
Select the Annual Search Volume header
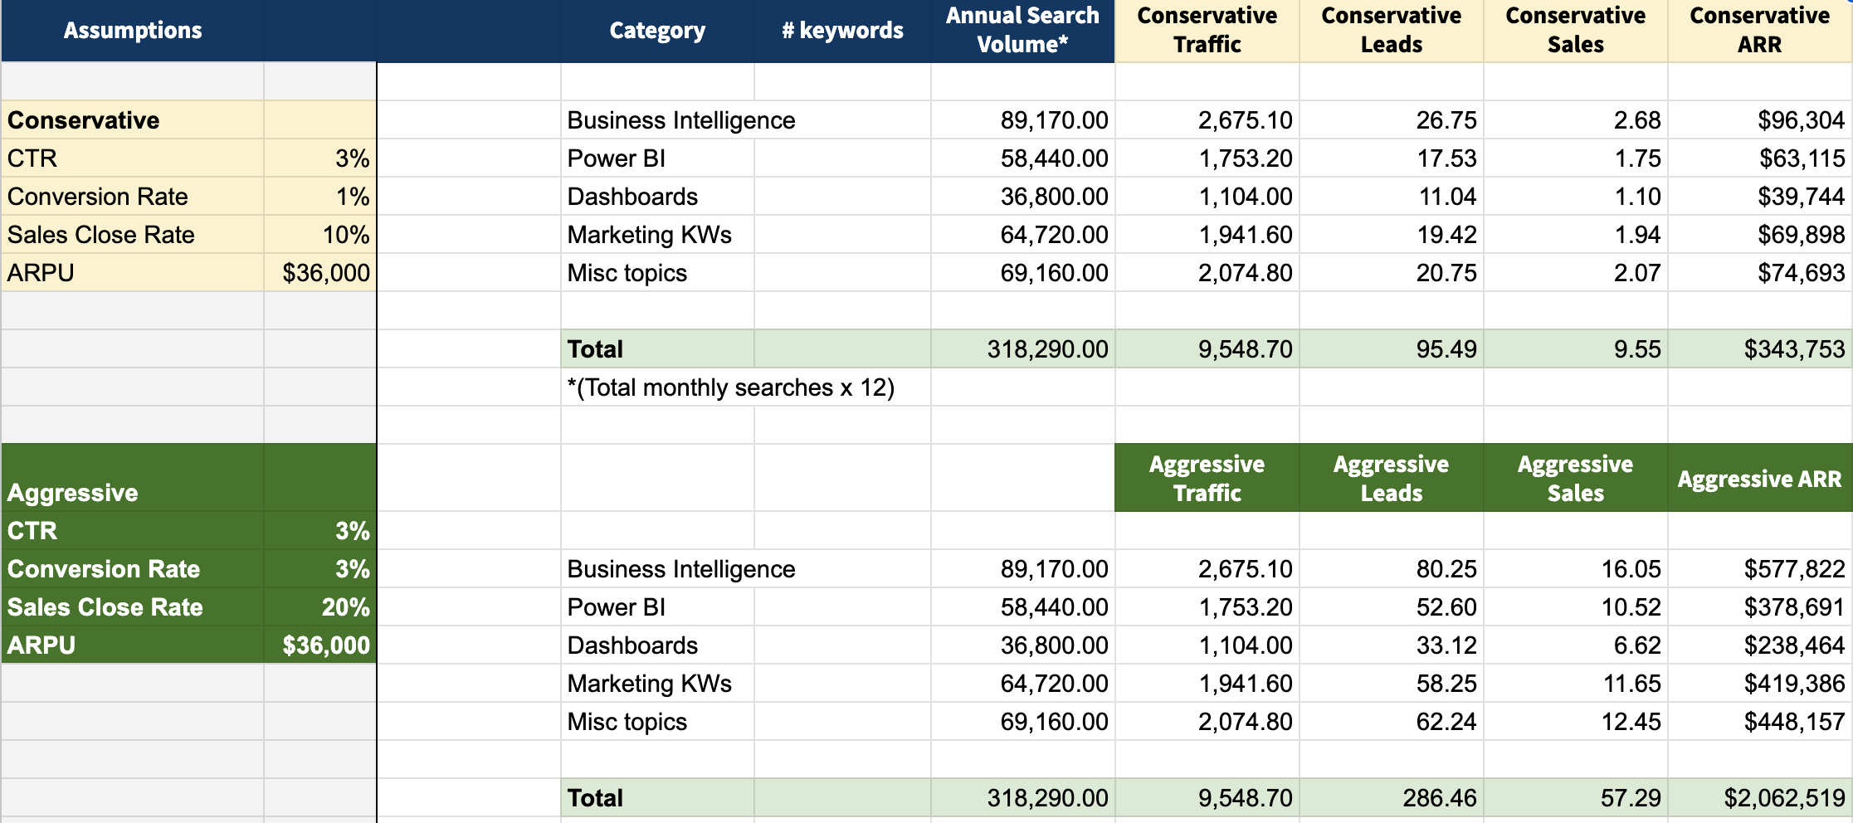[x=1022, y=31]
